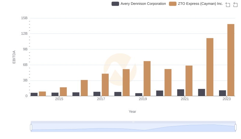
Task: Click the ZTO Express bar for 2015
Action: click(63, 92)
